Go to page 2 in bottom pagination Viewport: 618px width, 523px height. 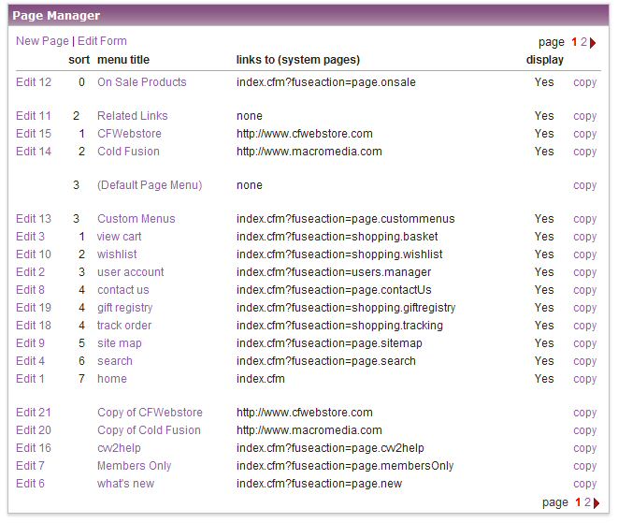(x=587, y=502)
